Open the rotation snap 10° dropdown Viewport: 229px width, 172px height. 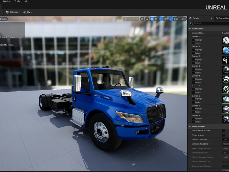tap(165, 19)
